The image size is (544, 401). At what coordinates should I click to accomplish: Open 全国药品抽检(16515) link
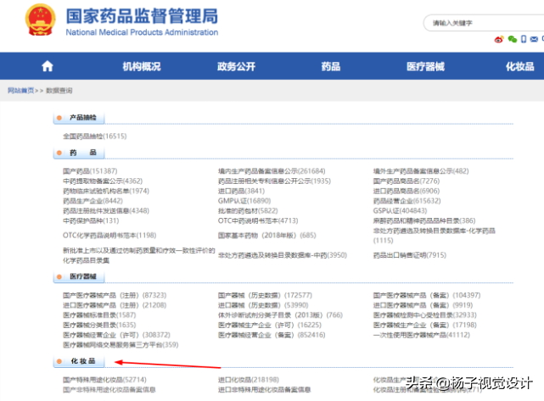pyautogui.click(x=95, y=136)
